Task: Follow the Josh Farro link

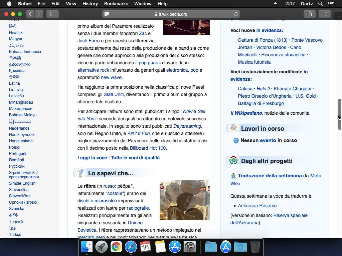Action: (x=89, y=41)
